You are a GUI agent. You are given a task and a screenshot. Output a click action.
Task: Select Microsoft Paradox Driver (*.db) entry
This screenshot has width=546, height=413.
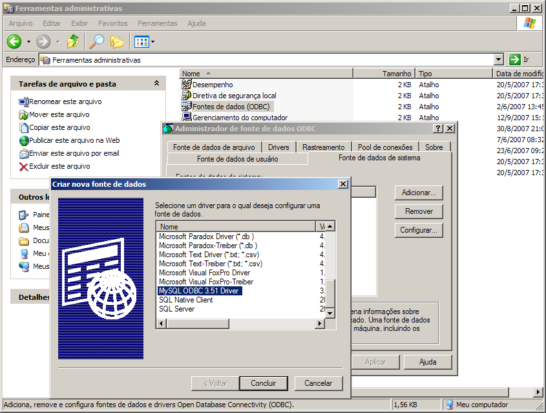click(x=207, y=237)
